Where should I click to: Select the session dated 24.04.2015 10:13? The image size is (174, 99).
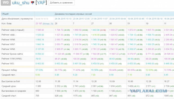click(x=63, y=19)
